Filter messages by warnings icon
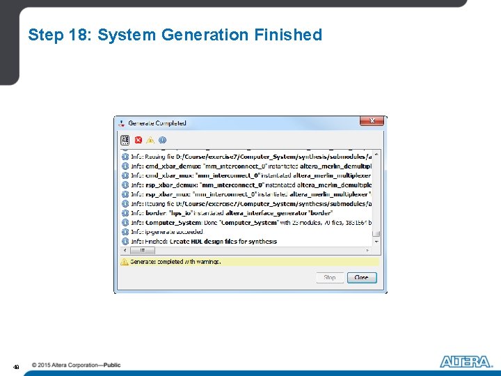501x376 pixels. [x=150, y=140]
